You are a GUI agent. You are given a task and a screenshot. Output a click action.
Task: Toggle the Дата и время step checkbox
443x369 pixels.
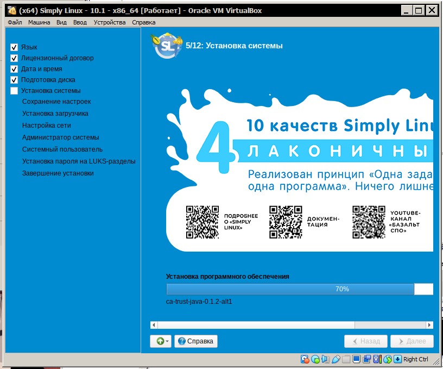(14, 69)
